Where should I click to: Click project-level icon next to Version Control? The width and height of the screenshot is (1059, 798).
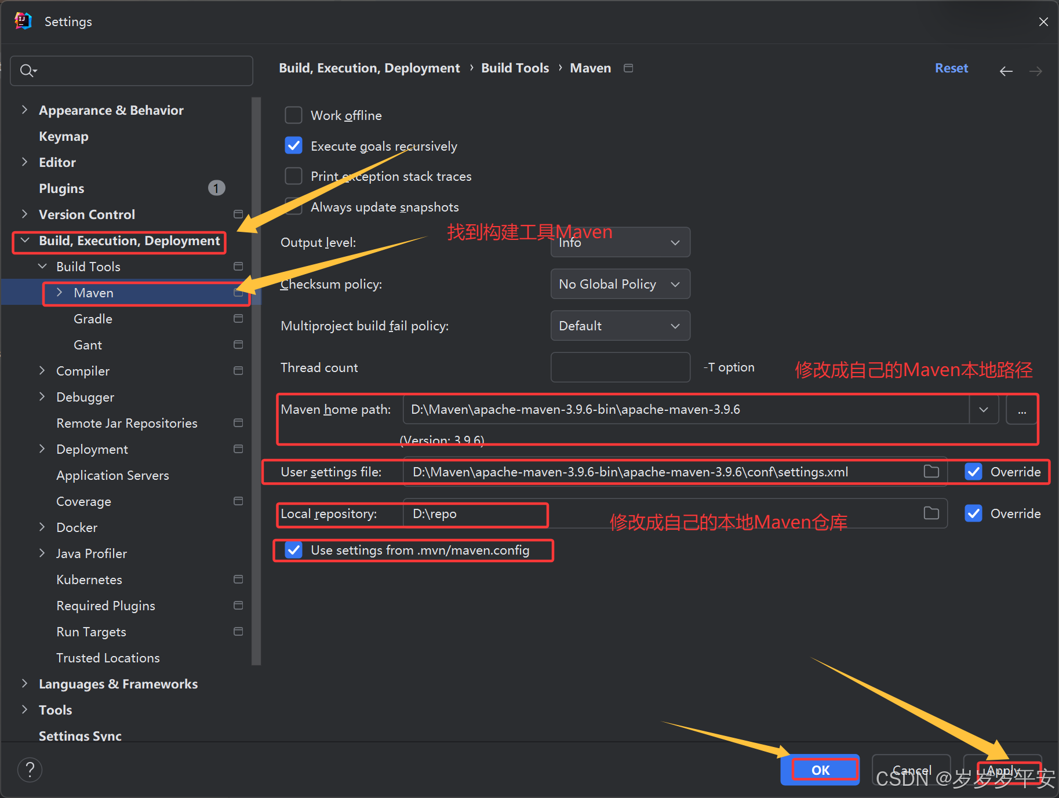click(238, 214)
